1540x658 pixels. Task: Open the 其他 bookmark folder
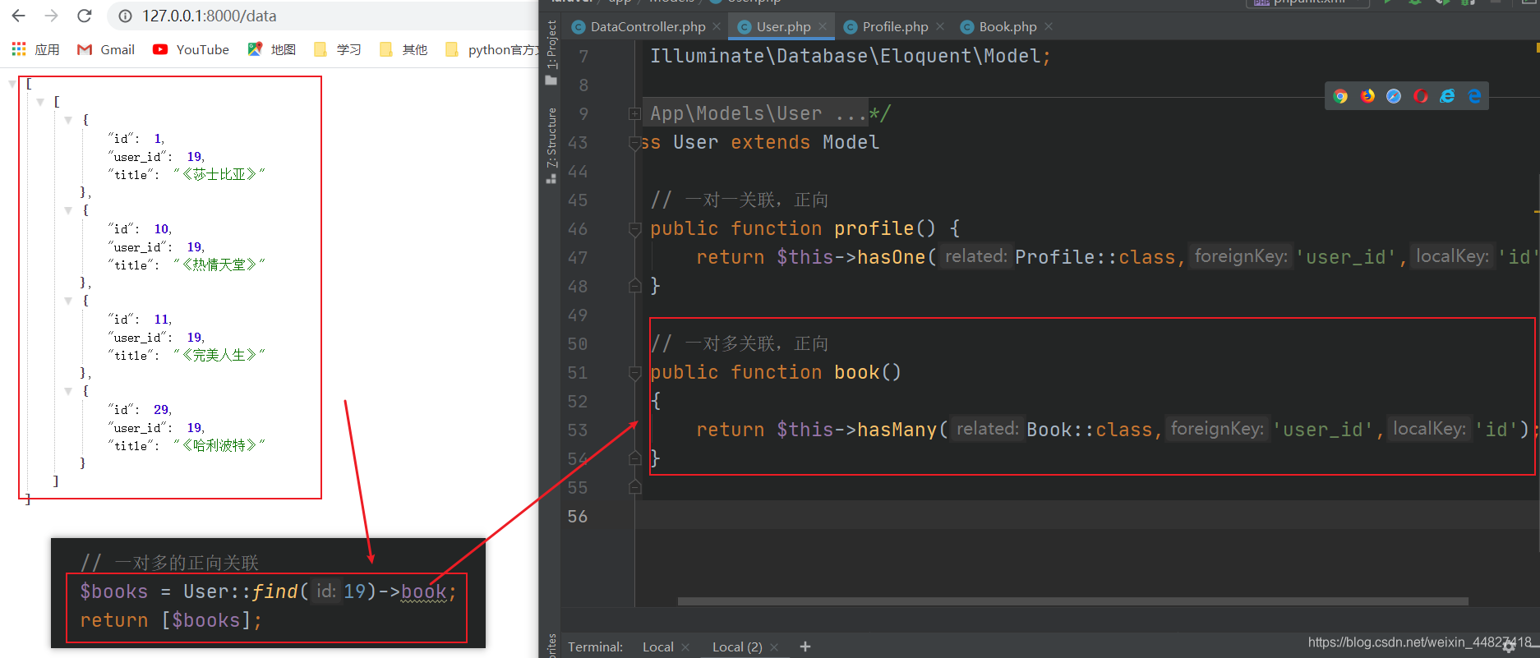pos(403,49)
